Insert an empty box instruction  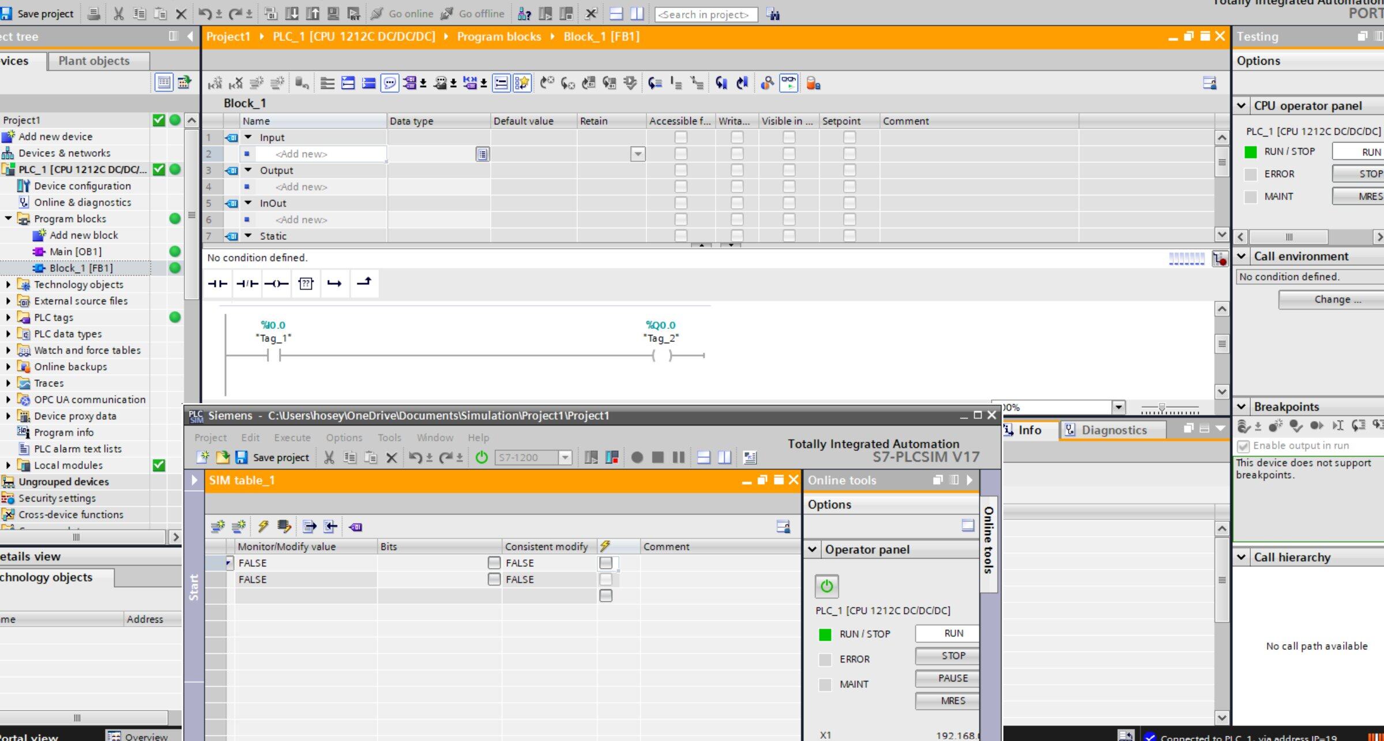point(306,283)
